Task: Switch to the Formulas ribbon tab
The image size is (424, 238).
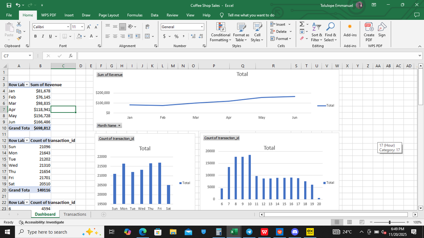Action: (x=135, y=15)
